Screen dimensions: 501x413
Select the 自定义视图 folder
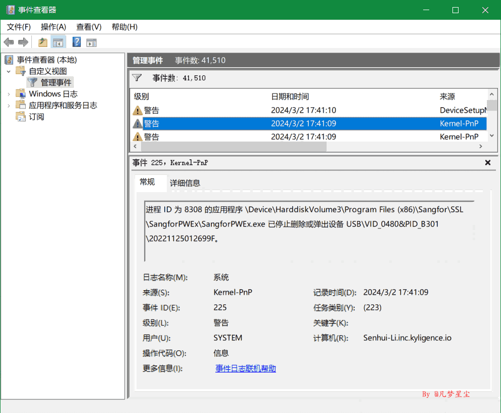48,71
